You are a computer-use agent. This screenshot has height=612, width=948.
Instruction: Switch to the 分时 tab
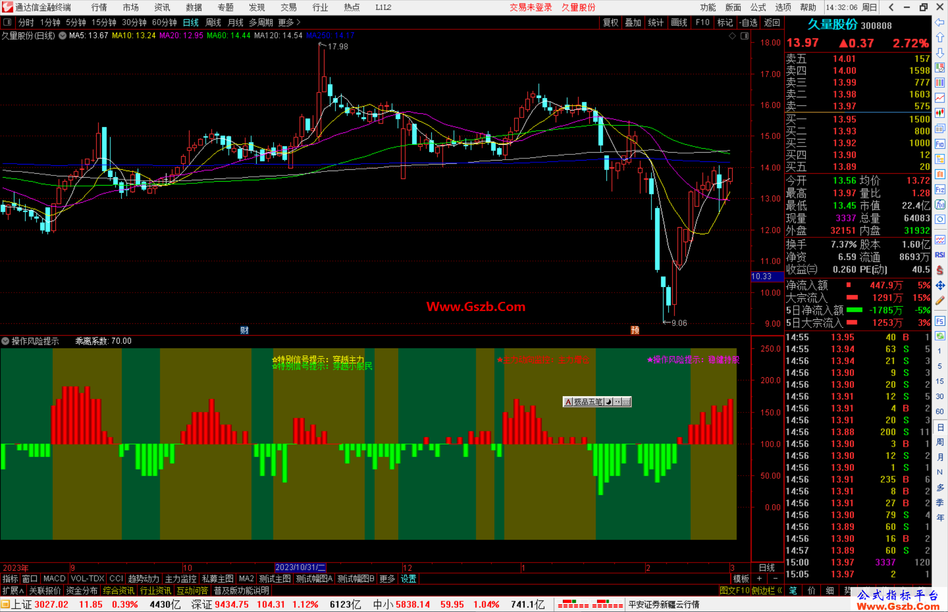tap(26, 22)
